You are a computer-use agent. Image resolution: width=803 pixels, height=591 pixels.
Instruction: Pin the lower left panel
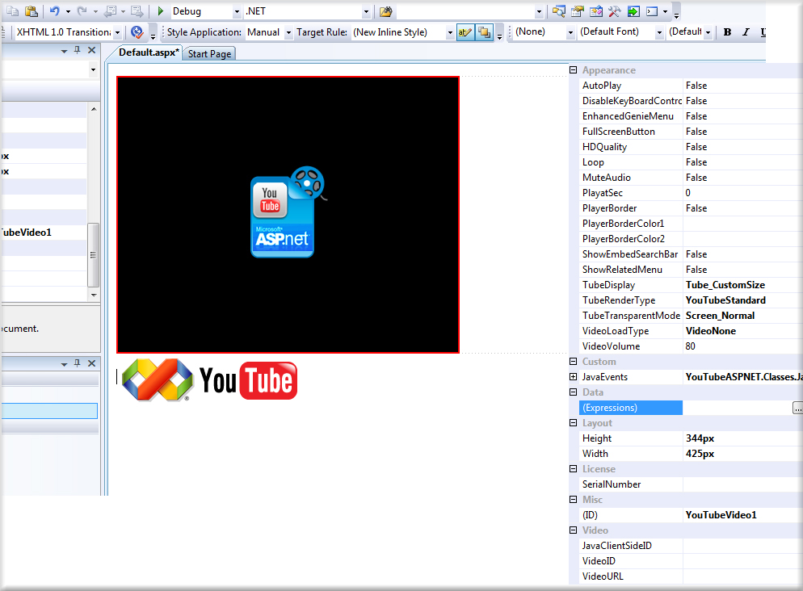pyautogui.click(x=78, y=363)
